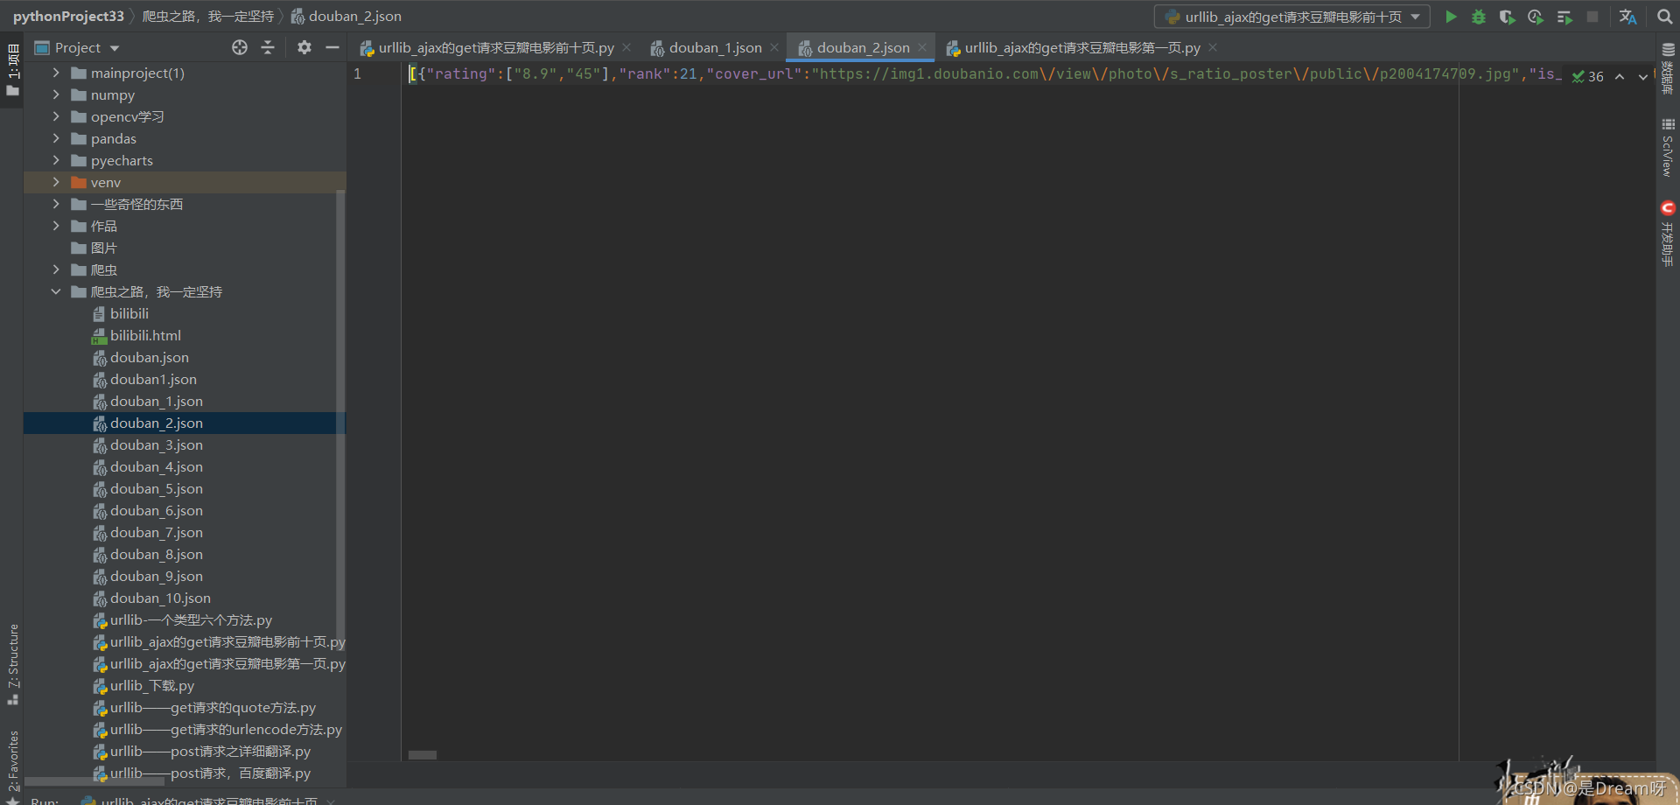Open the translation plugin icon
The image size is (1680, 805).
point(1627,17)
